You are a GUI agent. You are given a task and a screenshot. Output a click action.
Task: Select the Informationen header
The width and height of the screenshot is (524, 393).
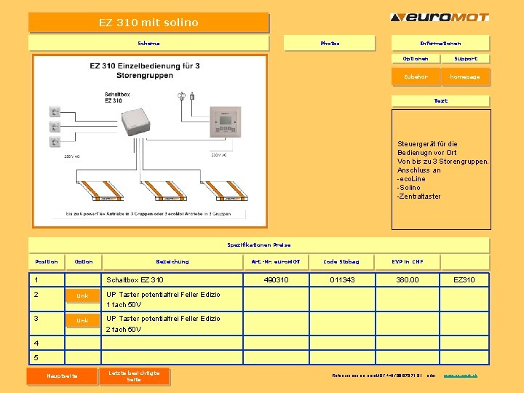440,43
